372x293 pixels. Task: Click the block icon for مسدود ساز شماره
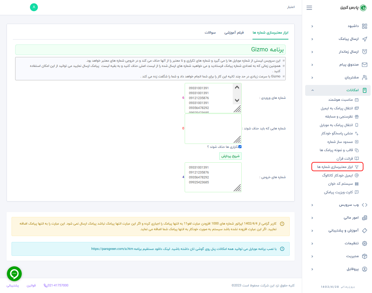click(x=357, y=142)
